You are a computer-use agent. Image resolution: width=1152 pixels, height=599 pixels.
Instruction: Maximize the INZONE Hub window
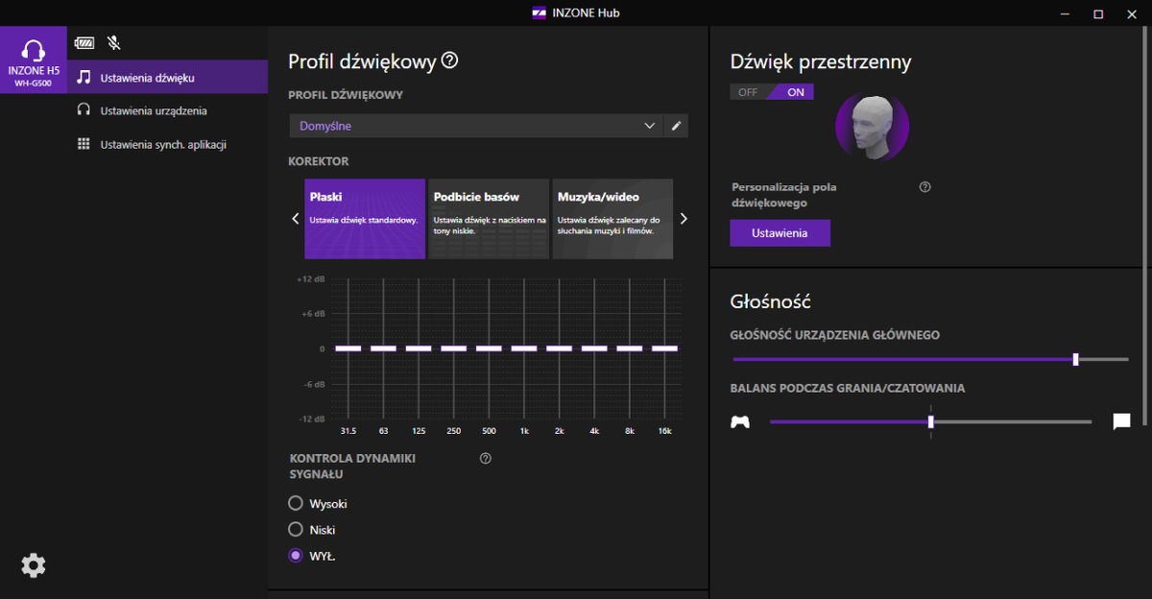click(1098, 13)
